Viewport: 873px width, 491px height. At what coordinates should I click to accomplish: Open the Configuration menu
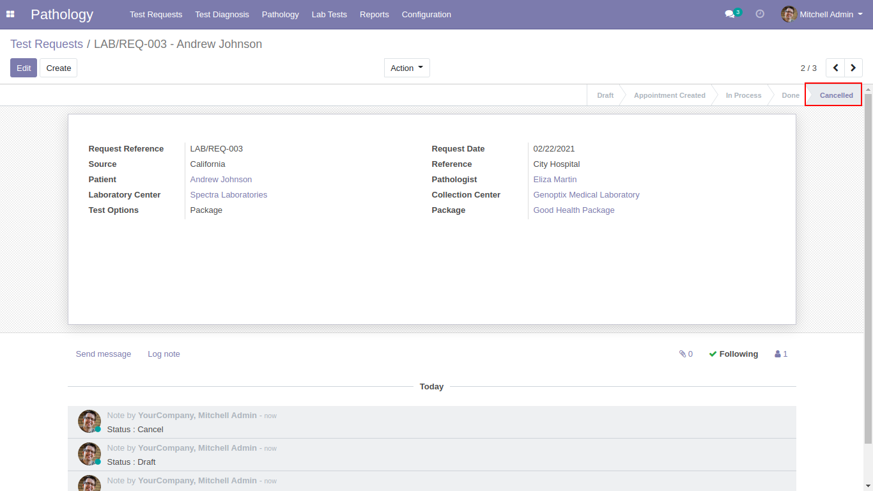426,14
